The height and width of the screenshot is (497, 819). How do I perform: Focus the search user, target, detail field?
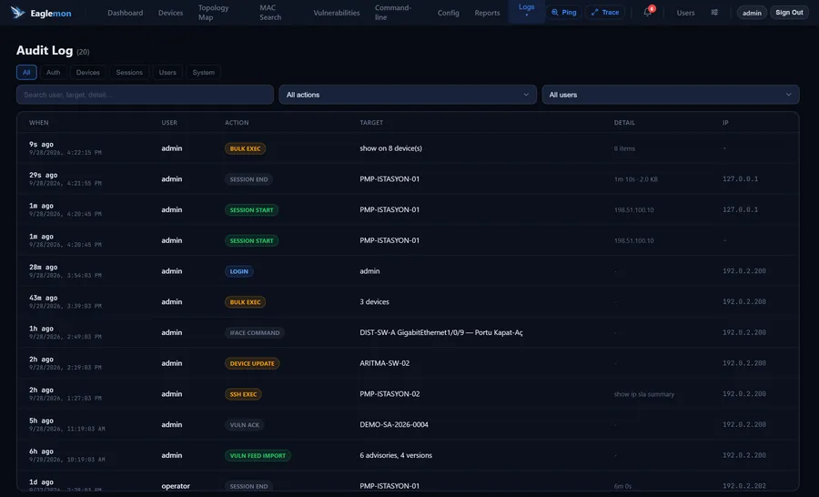point(146,95)
